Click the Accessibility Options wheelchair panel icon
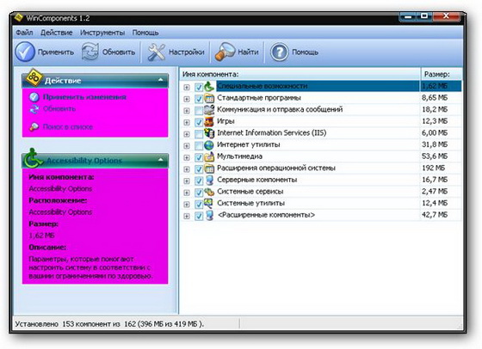482x349 pixels. (33, 158)
